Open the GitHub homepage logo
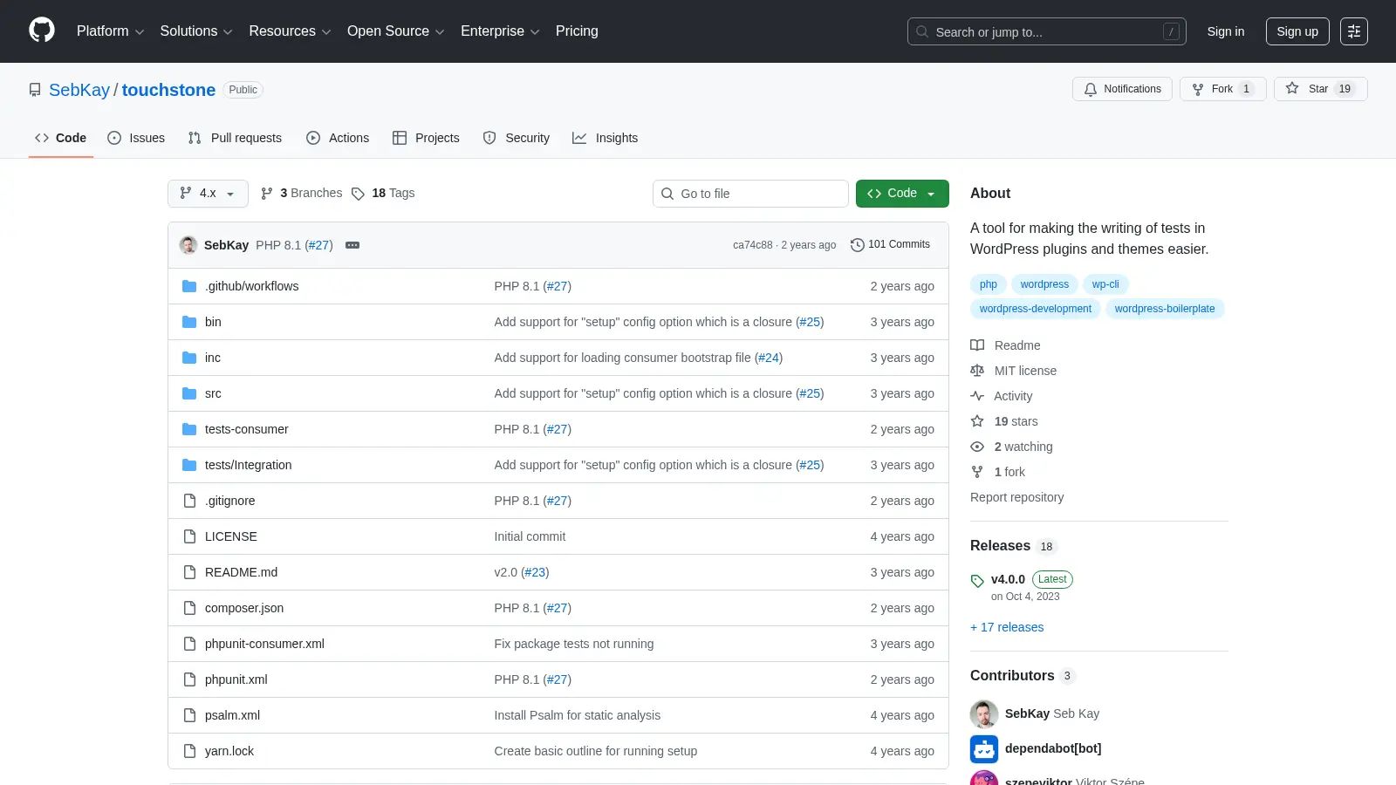 coord(42,31)
